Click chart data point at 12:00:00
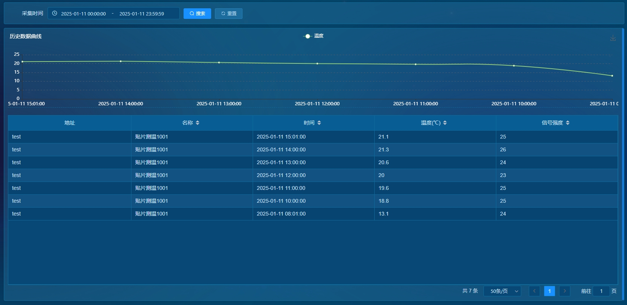Viewport: 627px width, 305px height. tap(317, 63)
